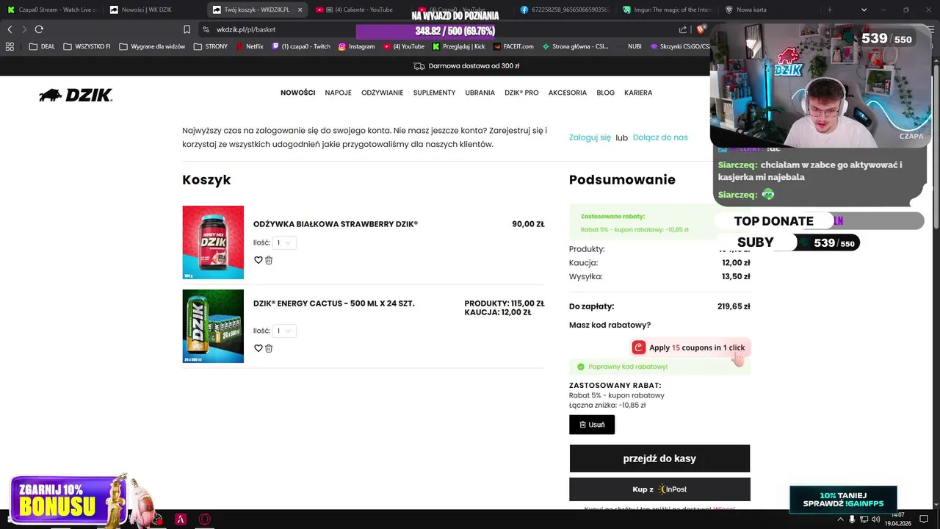The width and height of the screenshot is (940, 529).
Task: Open quantity dropdown for strawberry protein
Action: (284, 242)
